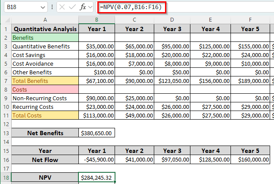The width and height of the screenshot is (274, 184).
Task: Select row 7 header
Action: 6,81
